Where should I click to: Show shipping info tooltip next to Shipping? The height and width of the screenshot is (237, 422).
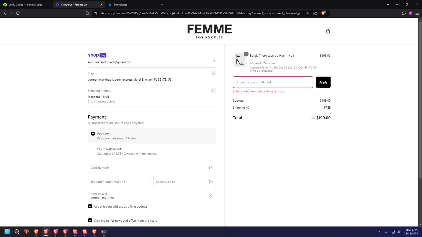click(x=248, y=108)
